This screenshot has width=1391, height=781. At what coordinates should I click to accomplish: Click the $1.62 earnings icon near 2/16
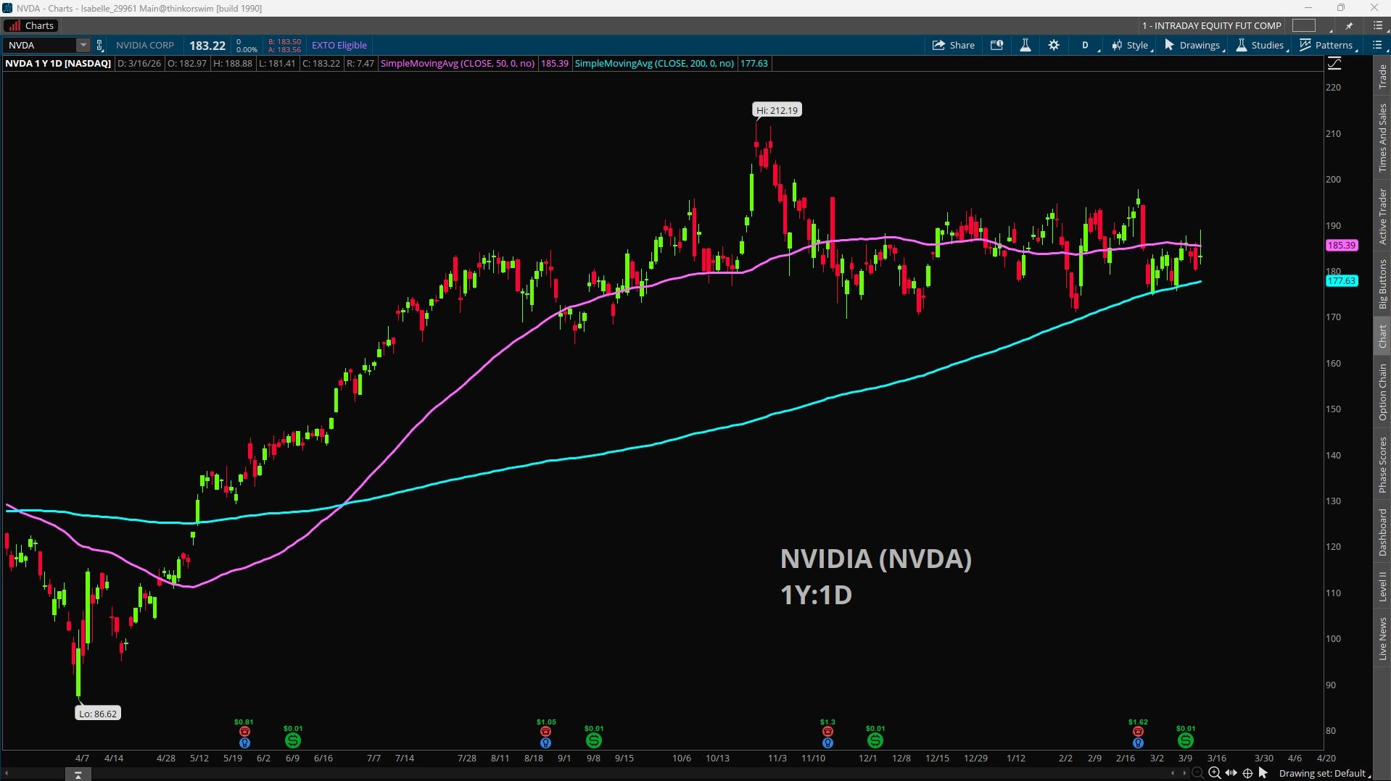pyautogui.click(x=1138, y=732)
